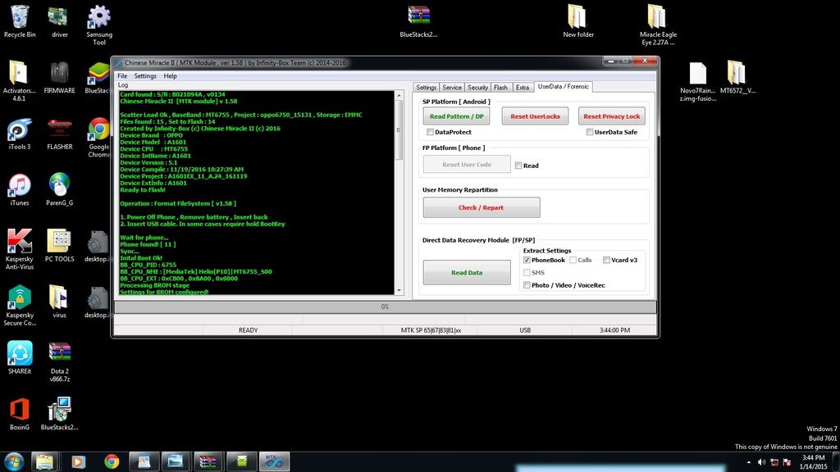Screen dimensions: 840x472
Task: Enable the DataProtect checkbox
Action: point(430,132)
